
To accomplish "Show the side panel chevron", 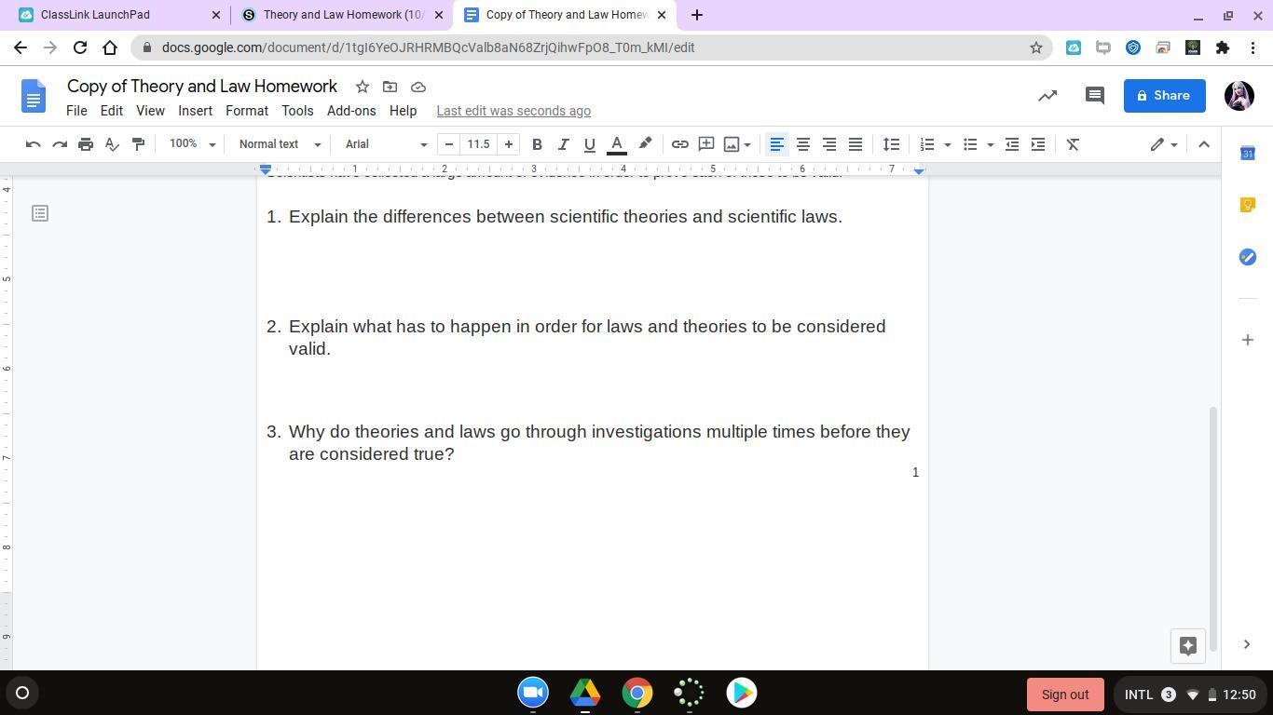I will [1247, 644].
